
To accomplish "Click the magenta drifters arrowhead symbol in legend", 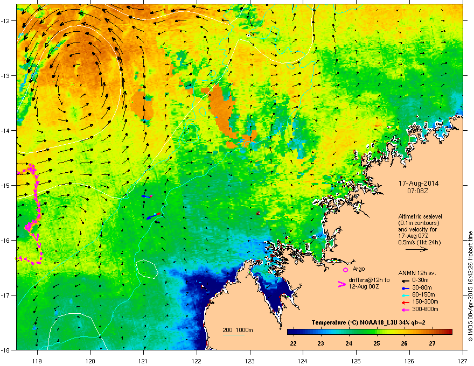I will (341, 284).
